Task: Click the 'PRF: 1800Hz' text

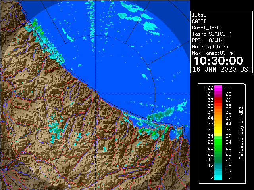Action: pyautogui.click(x=207, y=40)
